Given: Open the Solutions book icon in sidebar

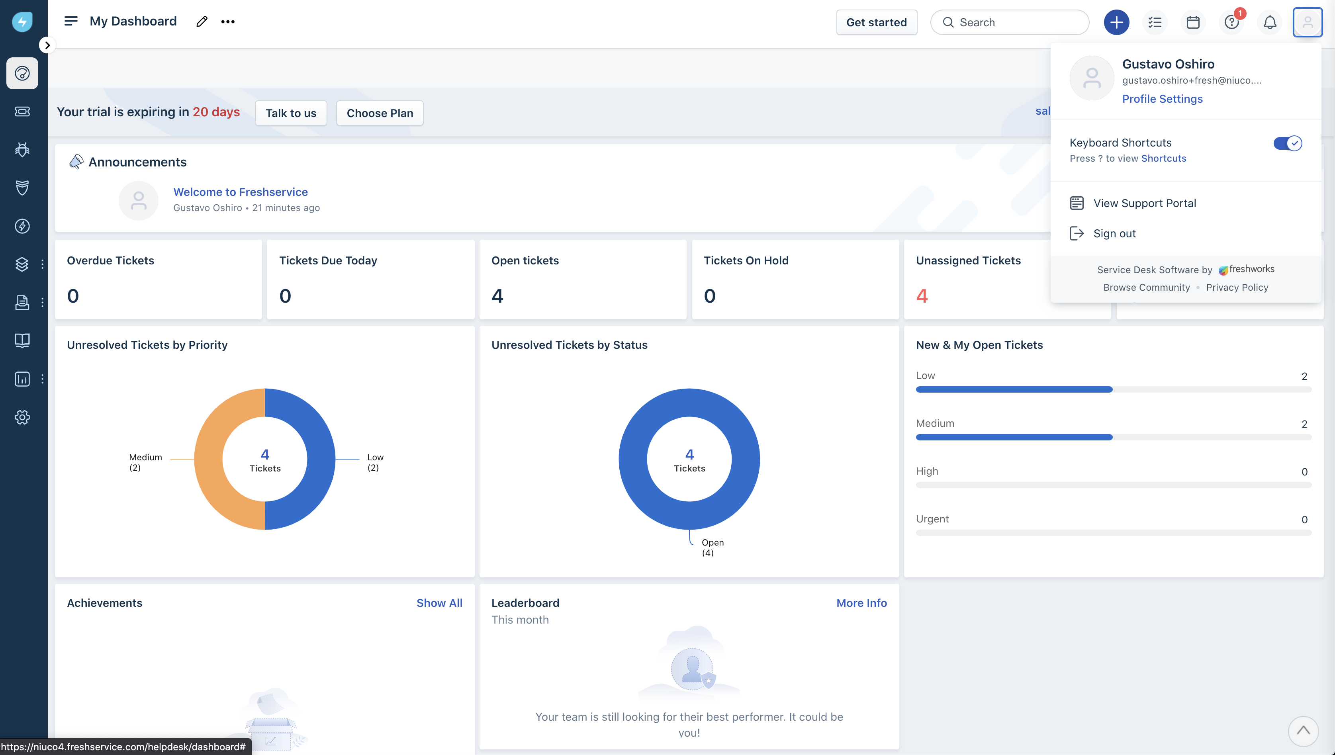Looking at the screenshot, I should click(22, 341).
